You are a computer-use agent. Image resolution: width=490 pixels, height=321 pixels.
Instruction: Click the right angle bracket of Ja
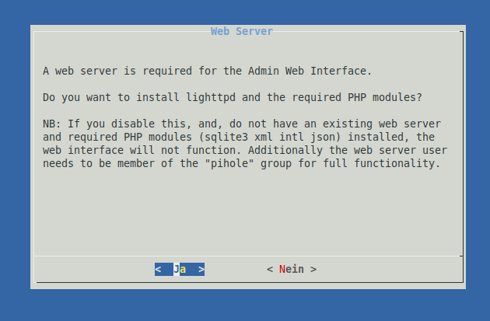click(201, 269)
